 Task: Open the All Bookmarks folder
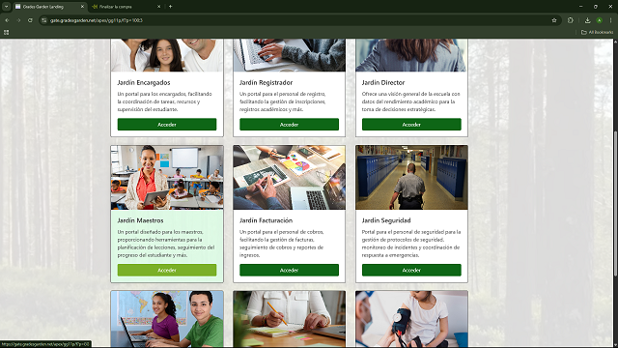(x=597, y=32)
